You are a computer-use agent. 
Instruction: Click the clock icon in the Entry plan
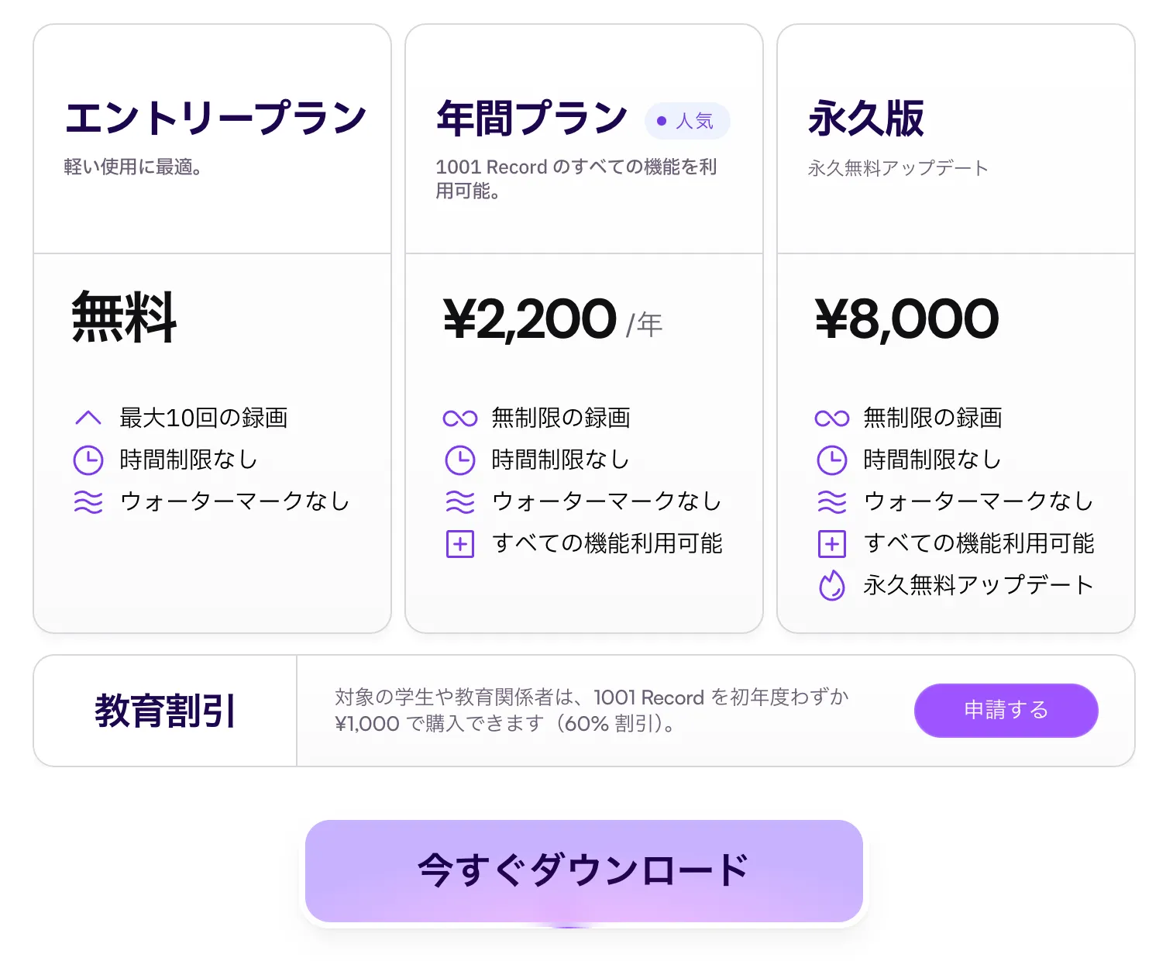tap(88, 460)
